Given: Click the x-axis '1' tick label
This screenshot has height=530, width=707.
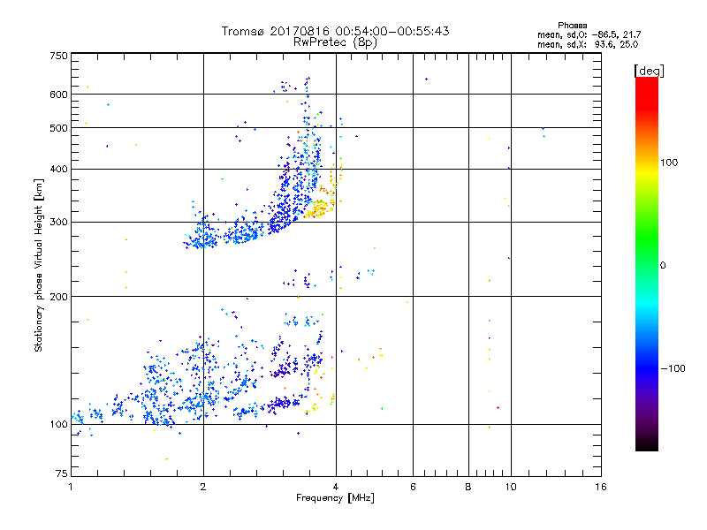Looking at the screenshot, I should pyautogui.click(x=71, y=487).
